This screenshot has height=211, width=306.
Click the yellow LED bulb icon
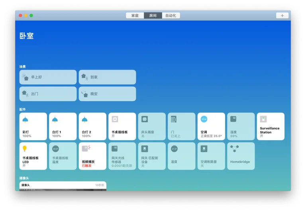tap(25, 148)
